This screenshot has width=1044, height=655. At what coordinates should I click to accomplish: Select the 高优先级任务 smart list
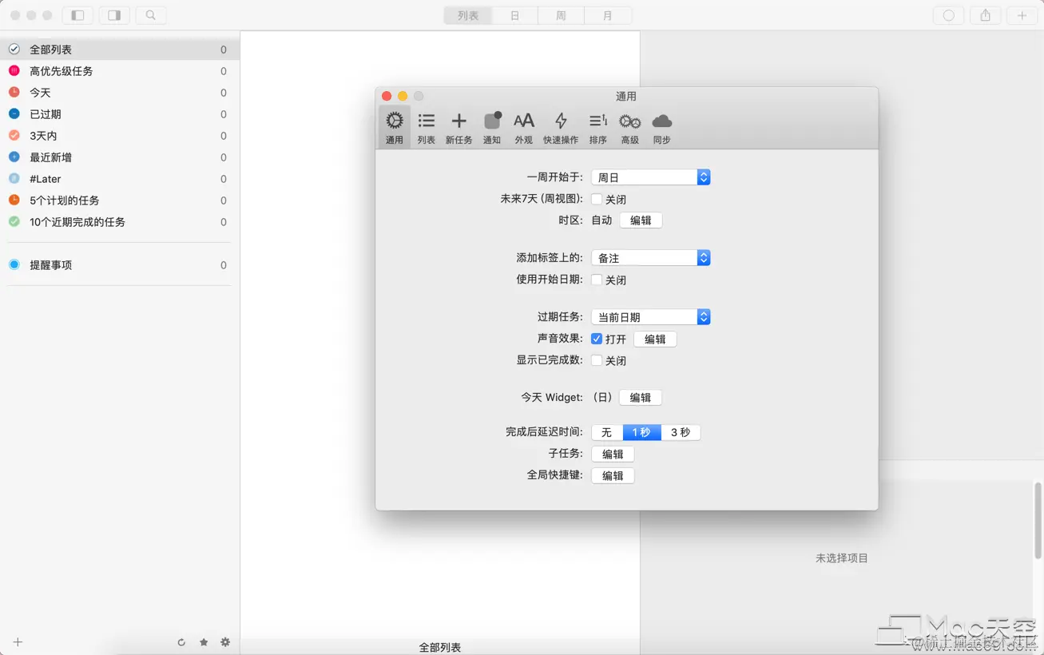[x=120, y=71]
